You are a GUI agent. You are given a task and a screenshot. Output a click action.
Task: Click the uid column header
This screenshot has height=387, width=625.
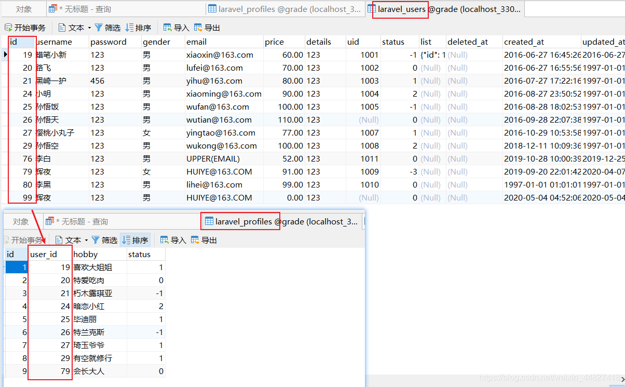(363, 42)
